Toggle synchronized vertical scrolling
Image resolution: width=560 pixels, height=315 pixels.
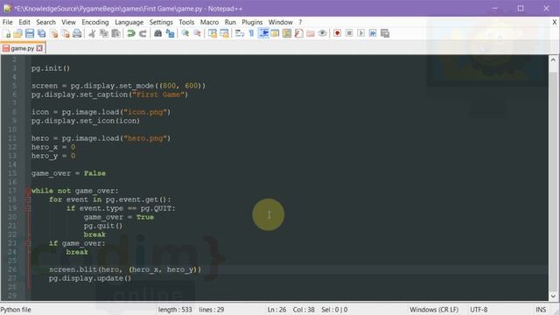click(x=213, y=33)
